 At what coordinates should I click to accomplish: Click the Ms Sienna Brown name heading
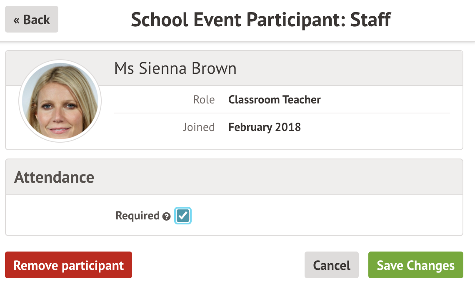click(x=175, y=68)
